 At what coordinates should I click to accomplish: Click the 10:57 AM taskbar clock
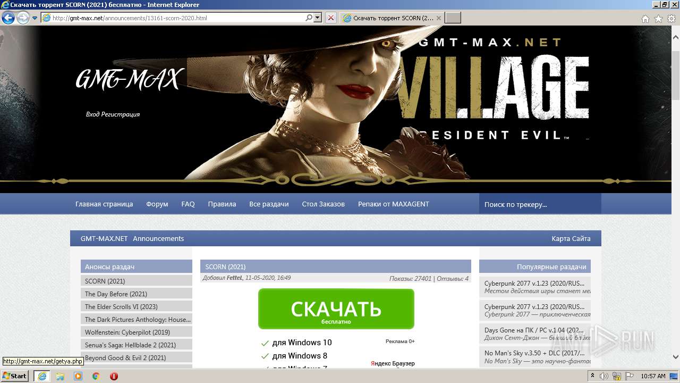tap(653, 376)
